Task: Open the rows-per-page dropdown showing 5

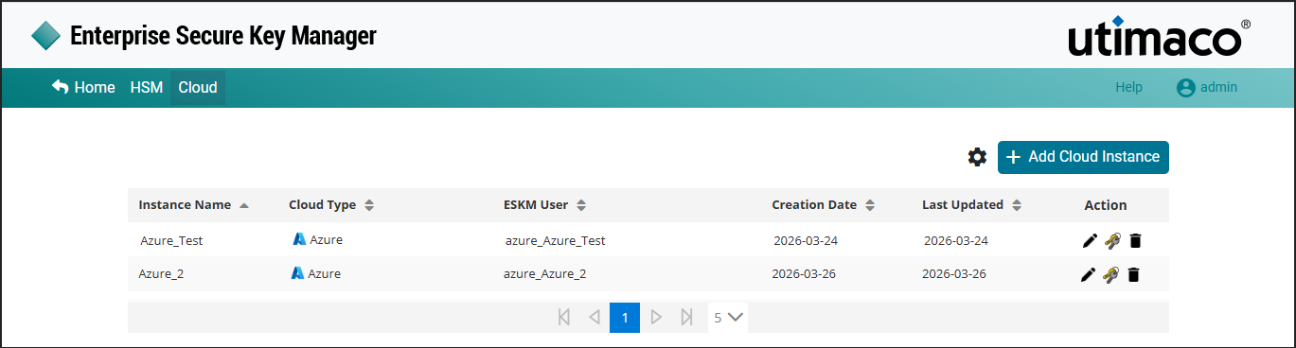Action: point(728,318)
